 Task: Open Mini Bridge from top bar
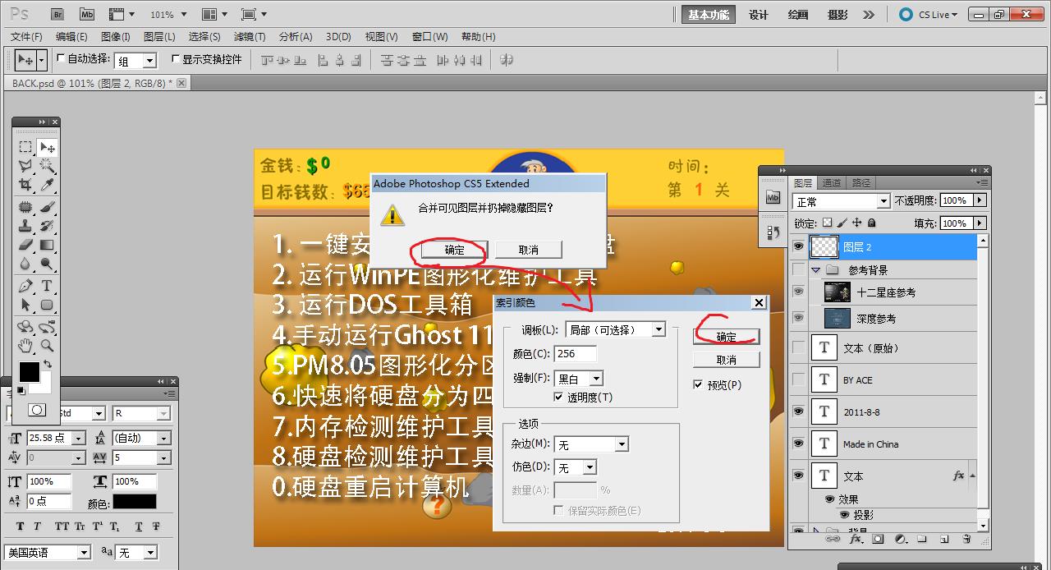point(87,14)
